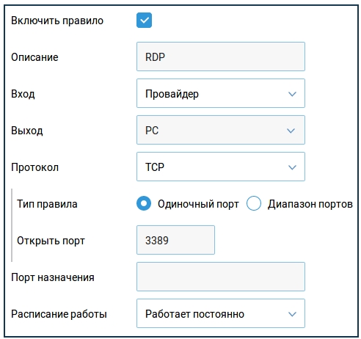
Task: Open the Расписание работы dropdown
Action: pos(221,313)
